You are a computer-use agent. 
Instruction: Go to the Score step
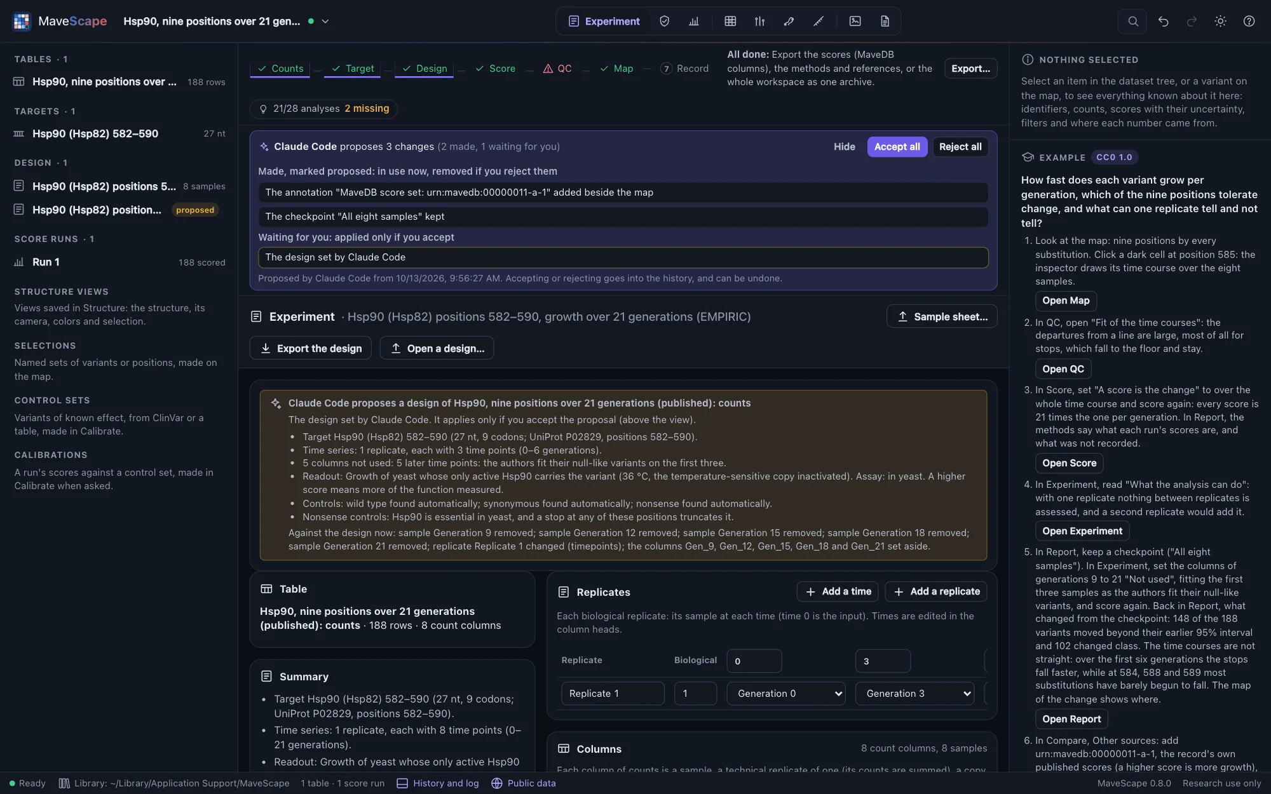pos(495,69)
